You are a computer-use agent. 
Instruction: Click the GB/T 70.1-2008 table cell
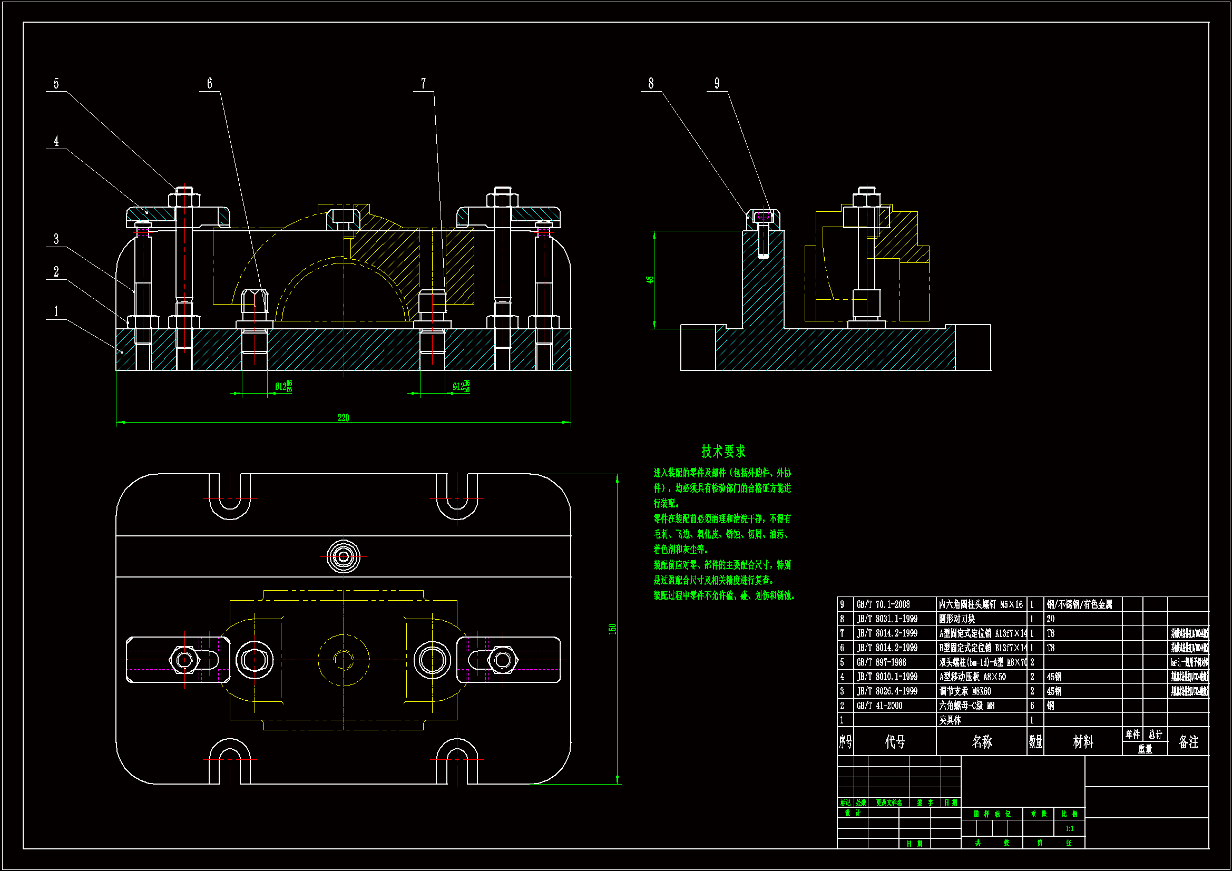click(x=883, y=604)
